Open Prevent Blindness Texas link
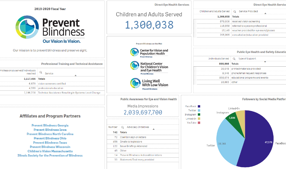Viewport: 286px width, 169px height. pos(50,143)
